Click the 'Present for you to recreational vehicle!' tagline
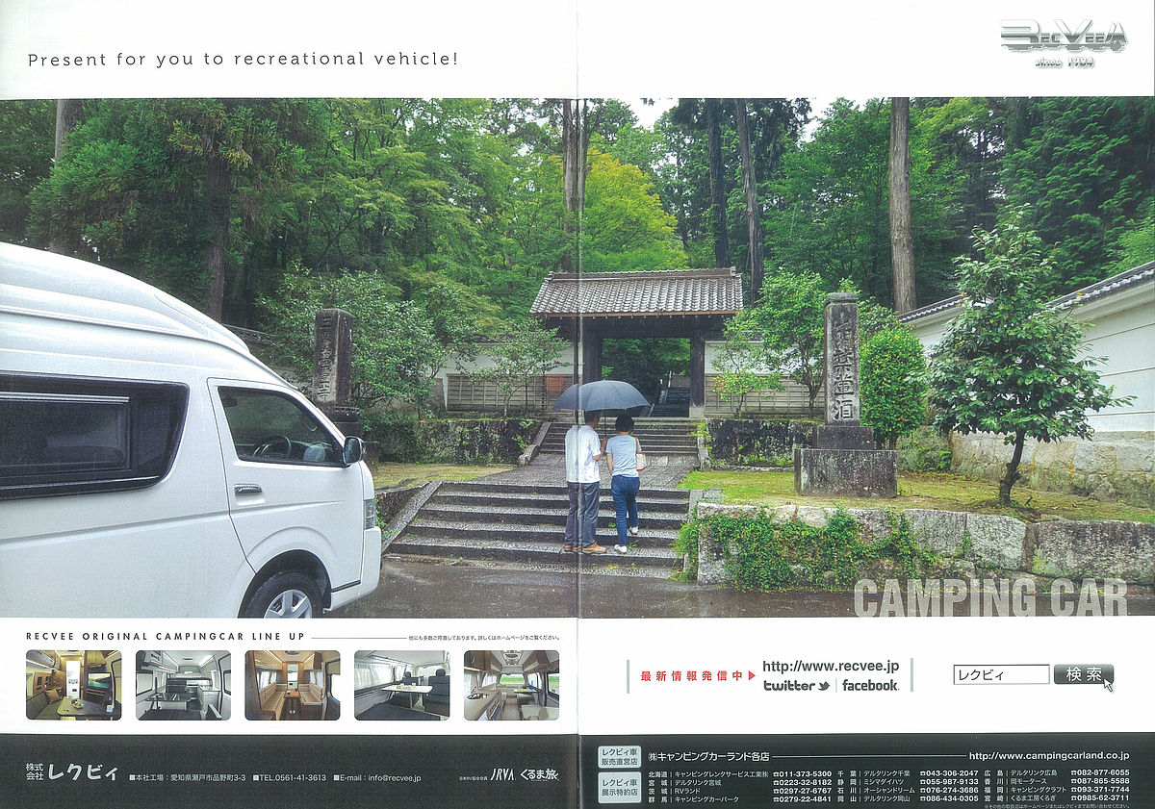Image resolution: width=1155 pixels, height=809 pixels. (x=243, y=60)
